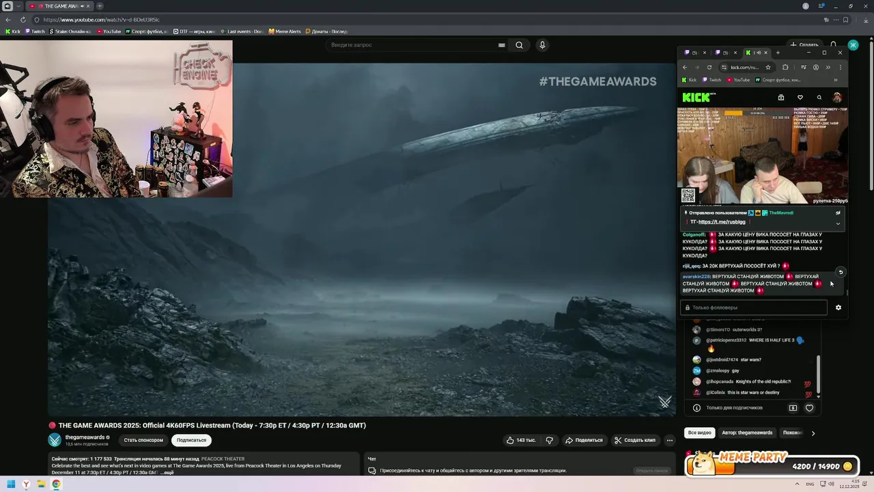Select the first Twitch tab in small window
The height and width of the screenshot is (492, 874).
pos(695,53)
